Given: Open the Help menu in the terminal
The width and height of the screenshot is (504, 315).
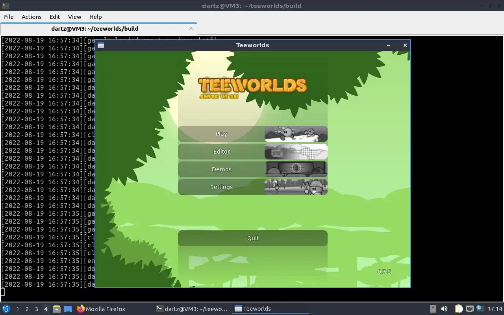Looking at the screenshot, I should pyautogui.click(x=95, y=17).
